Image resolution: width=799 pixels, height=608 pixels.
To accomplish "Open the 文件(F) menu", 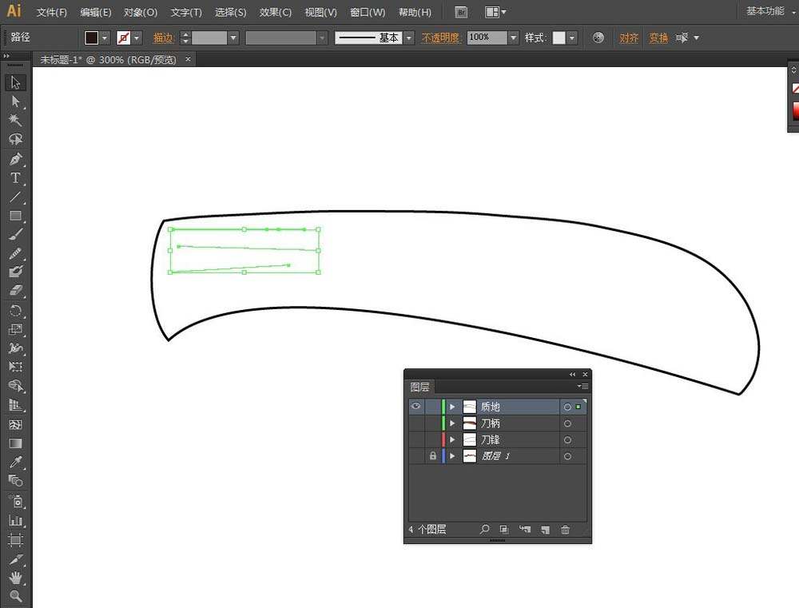I will 51,12.
